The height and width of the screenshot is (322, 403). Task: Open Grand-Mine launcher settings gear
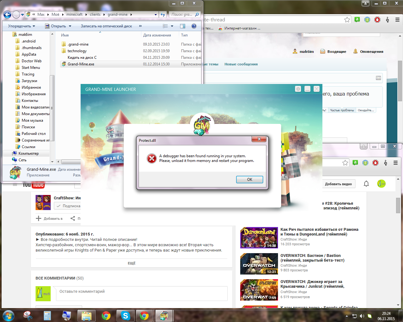point(298,89)
